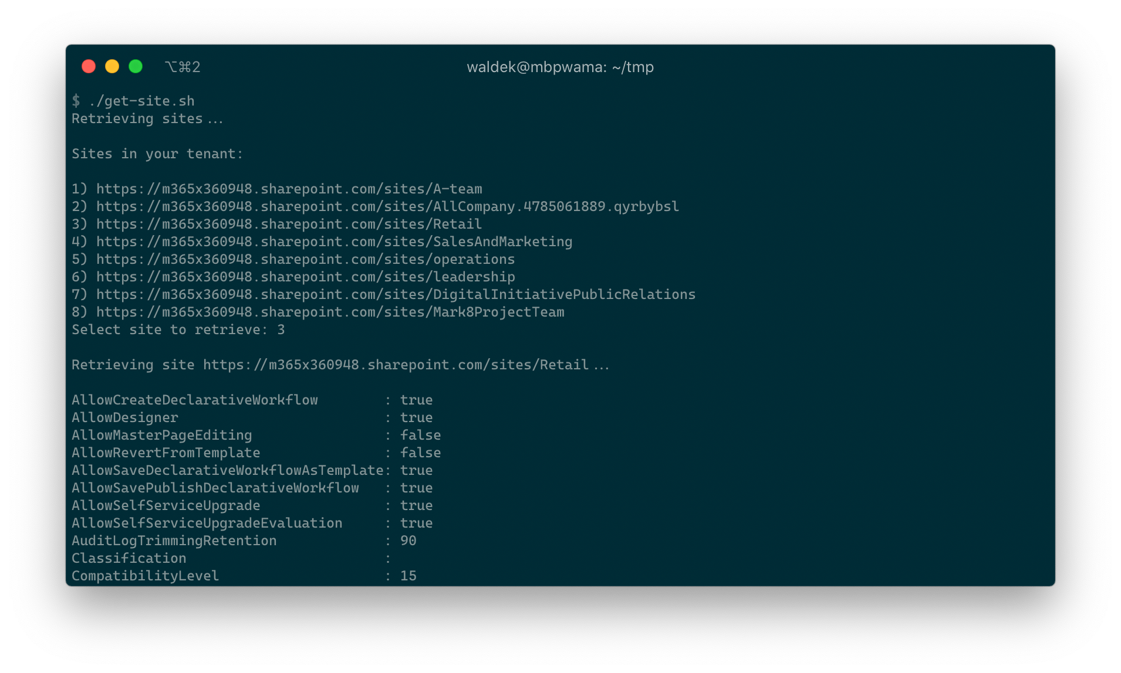This screenshot has width=1121, height=673.
Task: Click the leadership site URL
Action: [x=306, y=277]
